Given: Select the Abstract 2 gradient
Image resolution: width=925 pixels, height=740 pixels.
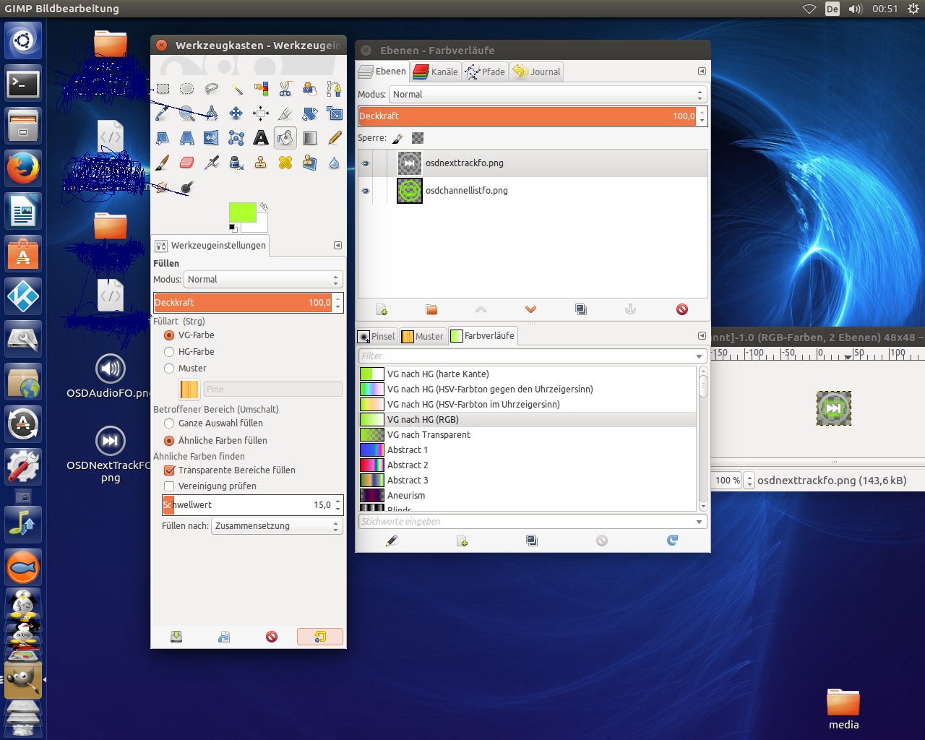Looking at the screenshot, I should pyautogui.click(x=528, y=465).
